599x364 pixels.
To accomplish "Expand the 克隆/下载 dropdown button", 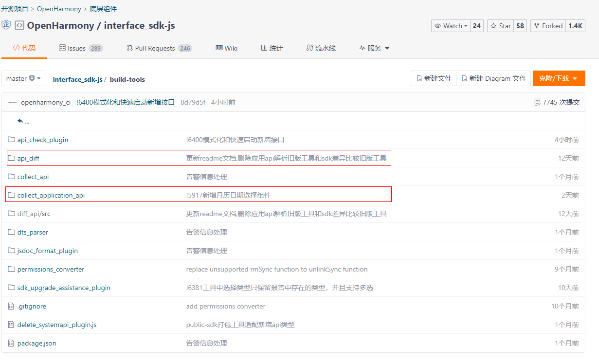I will (559, 78).
